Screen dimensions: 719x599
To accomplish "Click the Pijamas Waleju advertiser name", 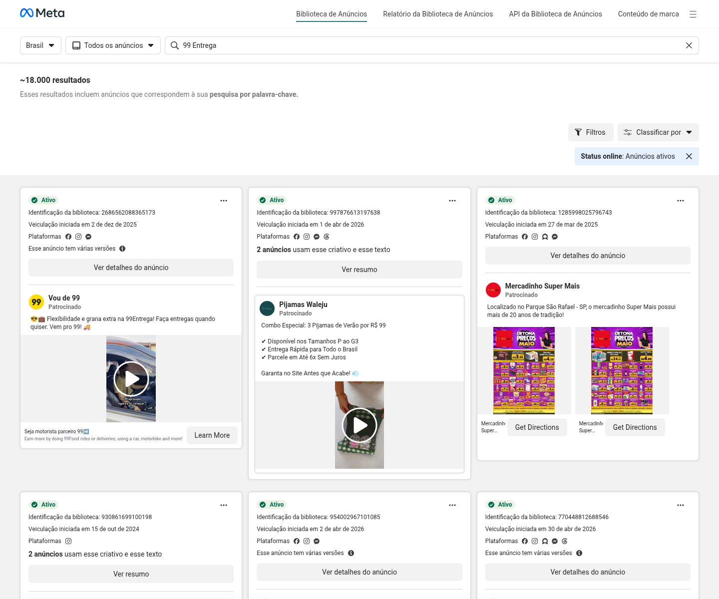I will (x=303, y=304).
